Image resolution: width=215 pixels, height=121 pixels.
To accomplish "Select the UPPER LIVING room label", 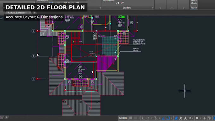I will pos(99,36).
